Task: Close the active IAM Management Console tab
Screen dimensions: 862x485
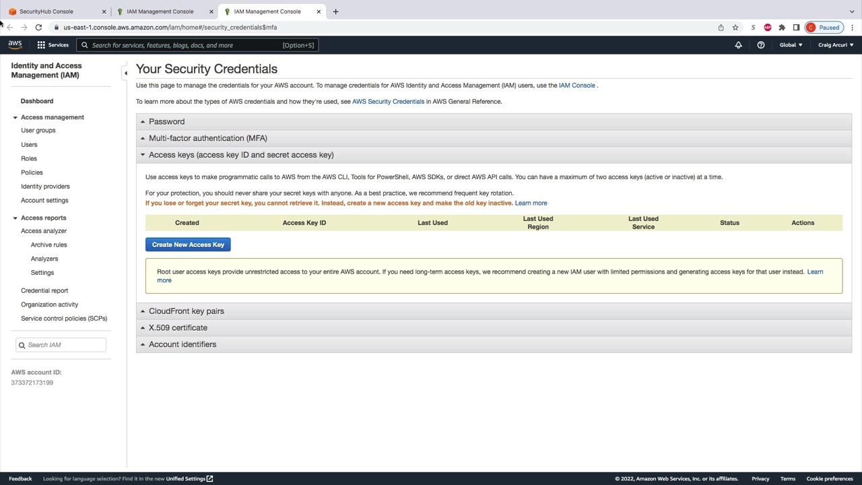Action: [319, 11]
